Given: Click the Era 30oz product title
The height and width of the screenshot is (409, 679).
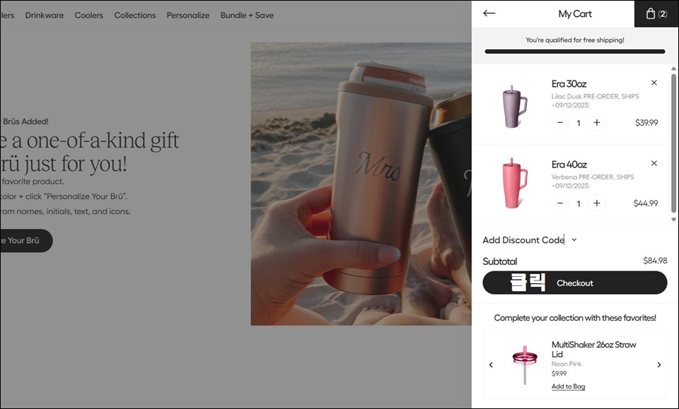Looking at the screenshot, I should (x=569, y=84).
